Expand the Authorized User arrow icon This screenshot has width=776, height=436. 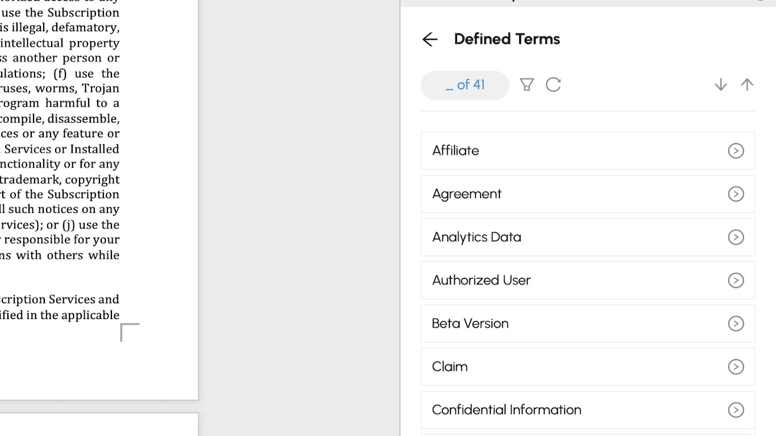(736, 280)
